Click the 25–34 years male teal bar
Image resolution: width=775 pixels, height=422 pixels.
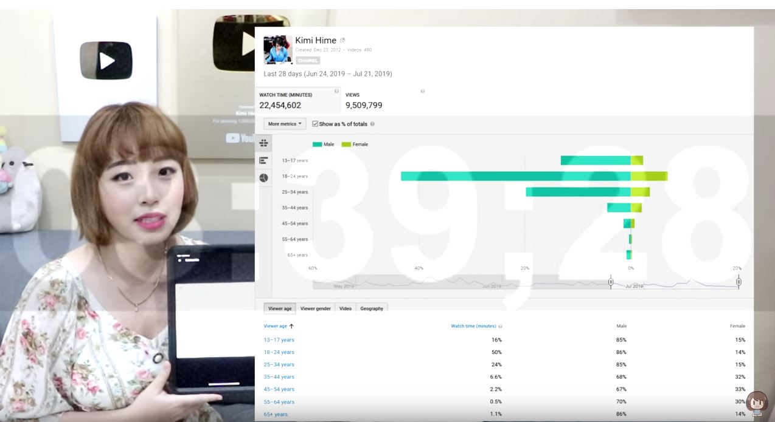(x=579, y=192)
